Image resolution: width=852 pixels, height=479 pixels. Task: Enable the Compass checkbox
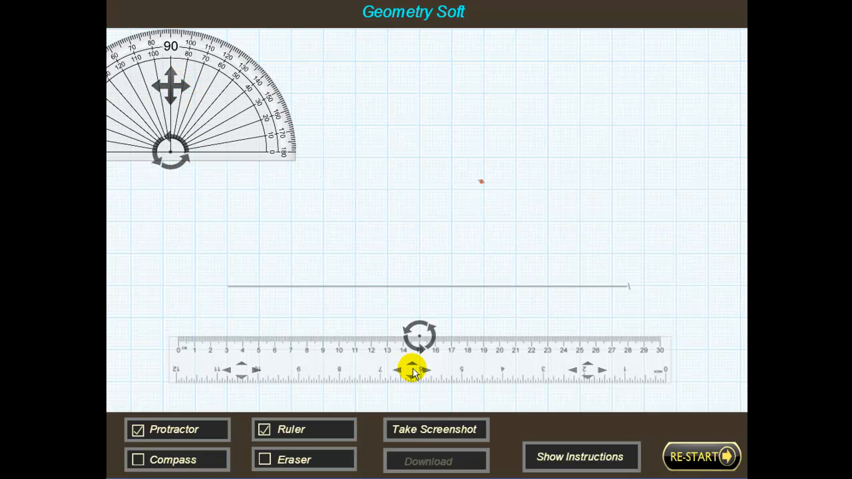click(x=138, y=459)
